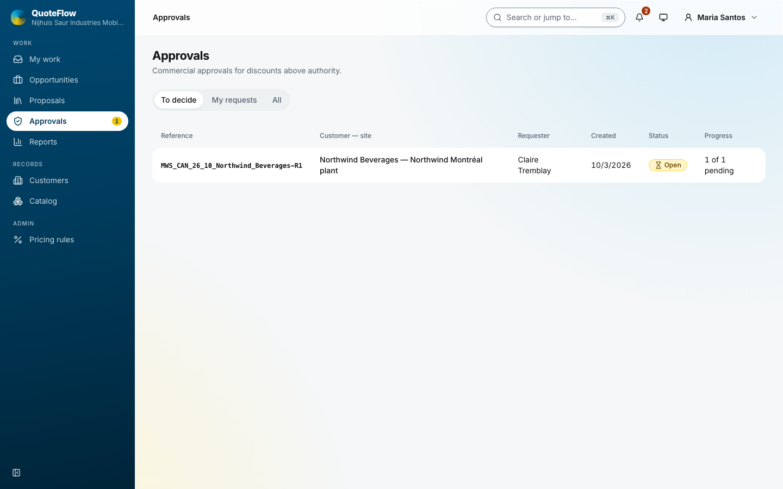Click the Reference column header
783x489 pixels.
(177, 136)
